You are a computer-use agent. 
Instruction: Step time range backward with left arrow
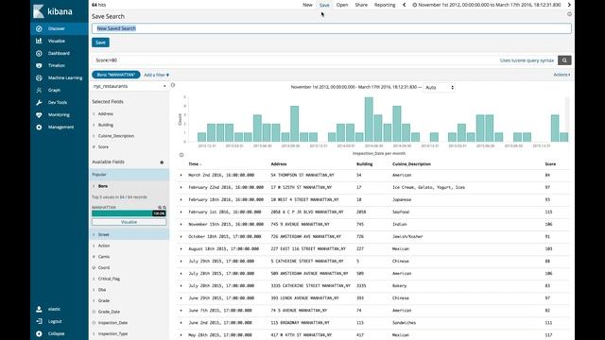click(404, 5)
